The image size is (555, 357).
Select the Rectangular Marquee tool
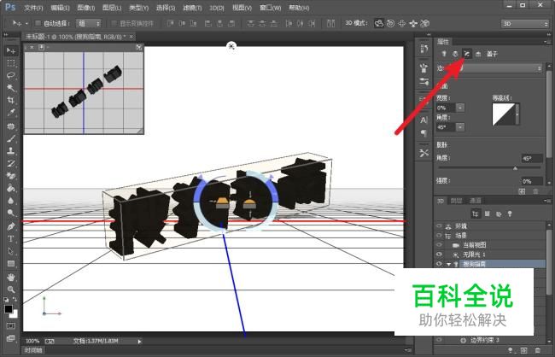pos(11,63)
